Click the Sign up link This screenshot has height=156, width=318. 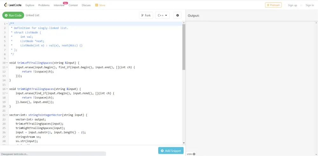point(292,5)
